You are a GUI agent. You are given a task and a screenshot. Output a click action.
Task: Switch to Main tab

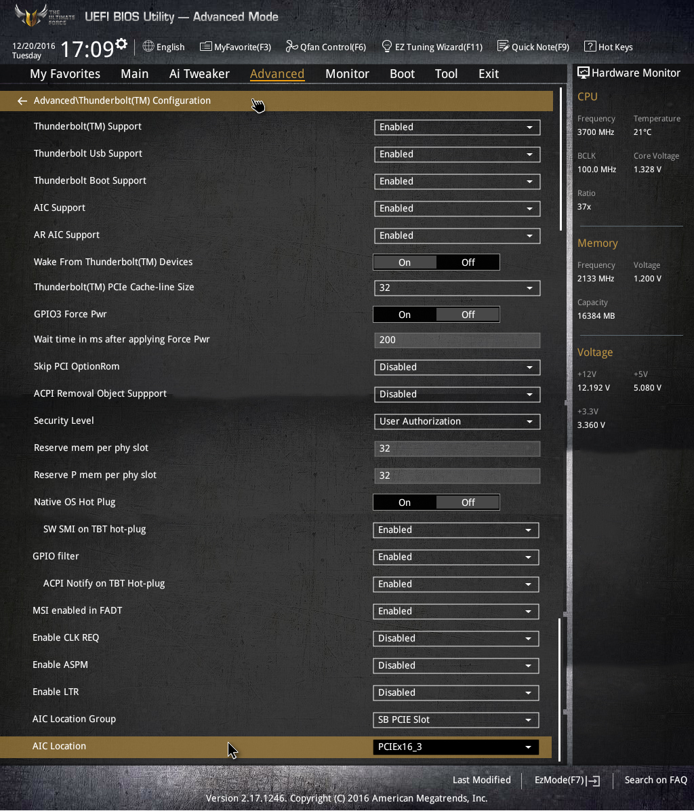pyautogui.click(x=134, y=74)
